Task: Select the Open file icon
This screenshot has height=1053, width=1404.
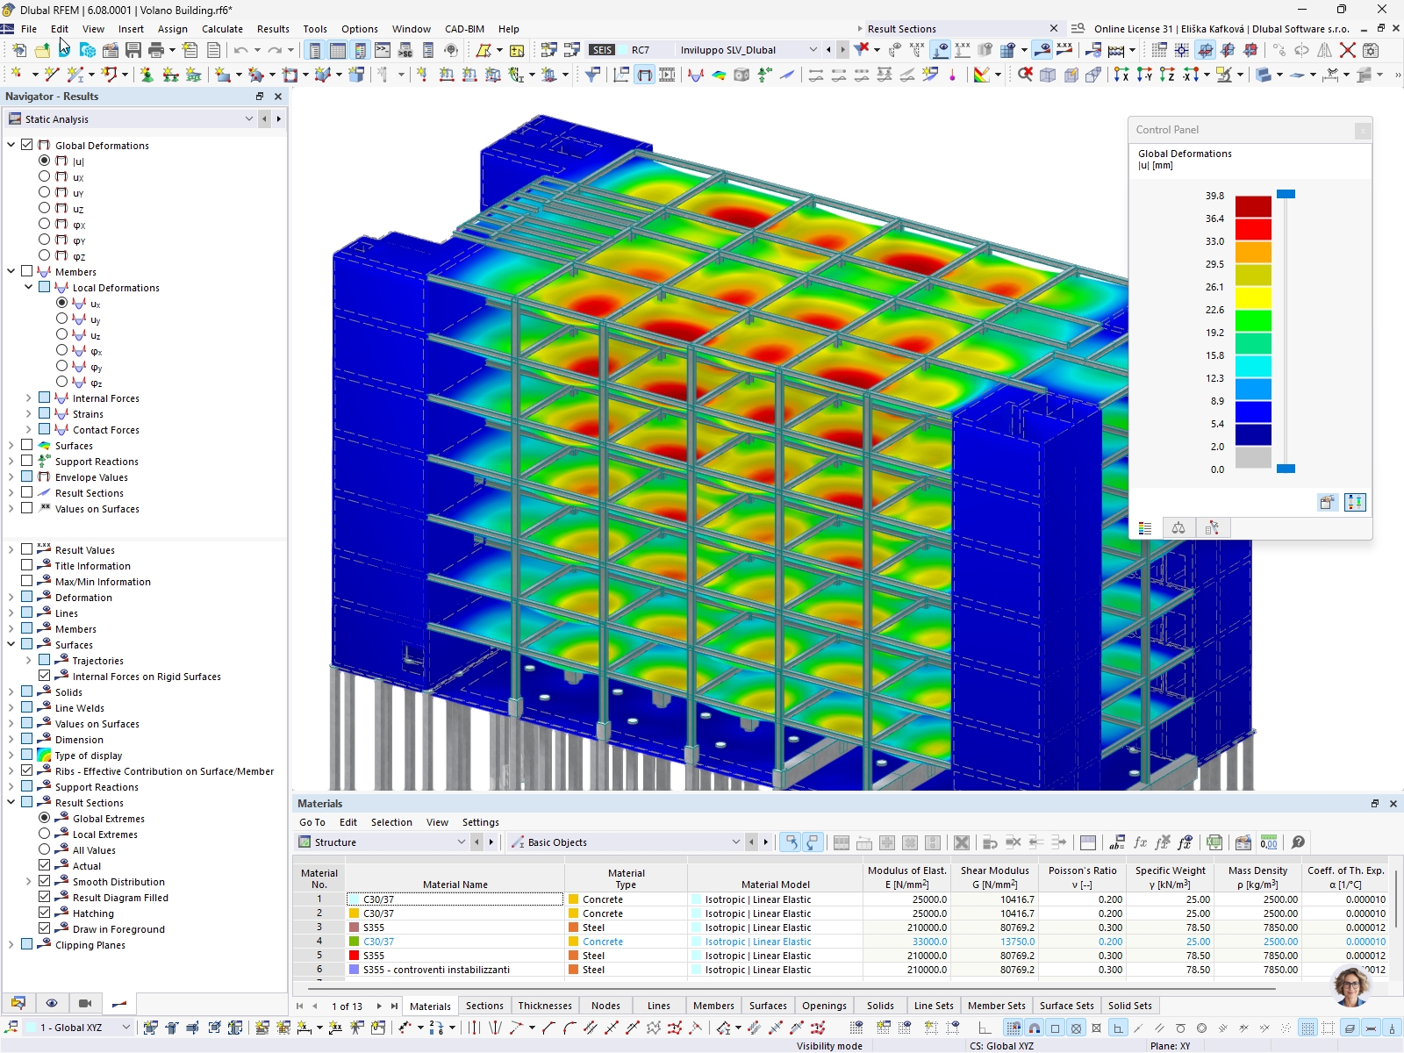Action: 42,50
